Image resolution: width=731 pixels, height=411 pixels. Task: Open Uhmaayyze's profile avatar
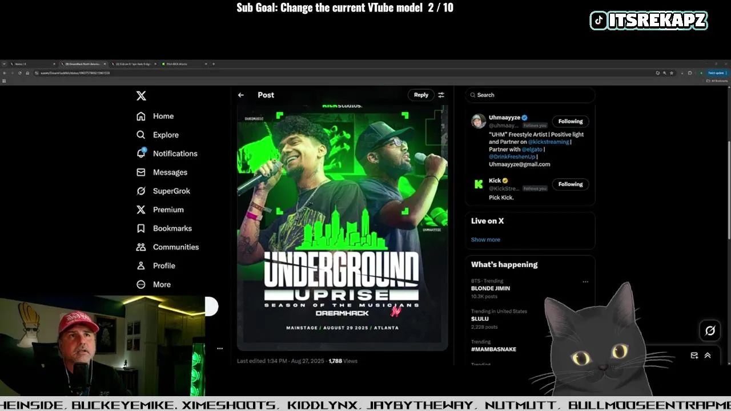tap(479, 121)
